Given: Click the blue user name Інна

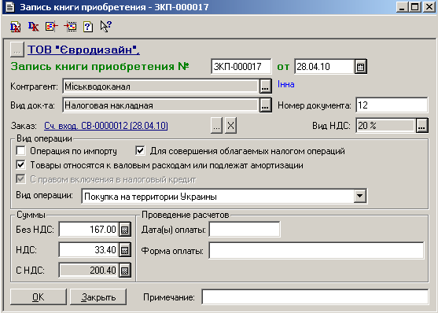Looking at the screenshot, I should pos(285,84).
